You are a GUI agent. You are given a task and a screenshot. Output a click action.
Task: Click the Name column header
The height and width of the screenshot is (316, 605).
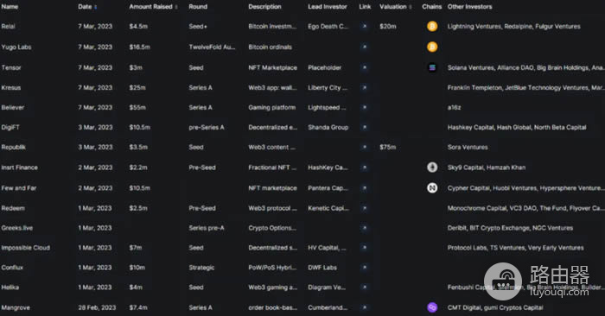(x=10, y=7)
